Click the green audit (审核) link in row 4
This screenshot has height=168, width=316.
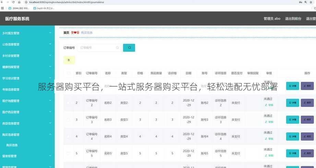(269, 139)
